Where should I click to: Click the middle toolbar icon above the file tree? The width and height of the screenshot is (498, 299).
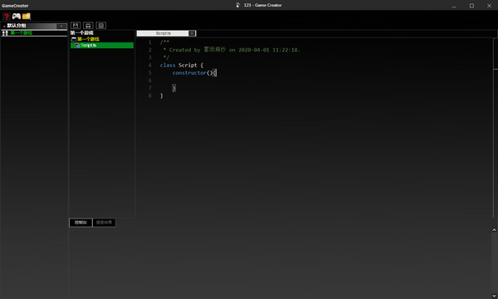click(x=88, y=26)
